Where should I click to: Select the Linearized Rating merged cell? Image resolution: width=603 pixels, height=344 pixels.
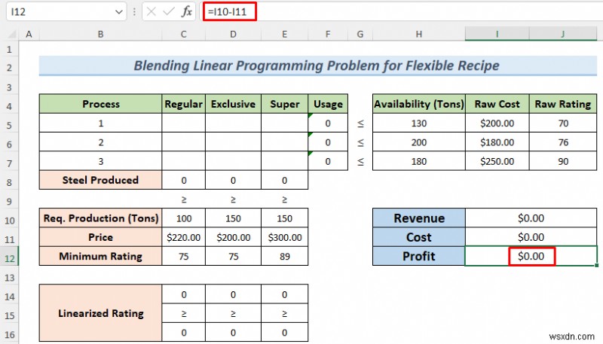[x=100, y=313]
